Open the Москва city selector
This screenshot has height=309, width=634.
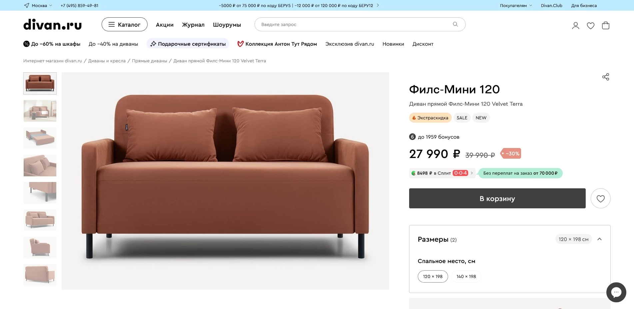point(38,6)
